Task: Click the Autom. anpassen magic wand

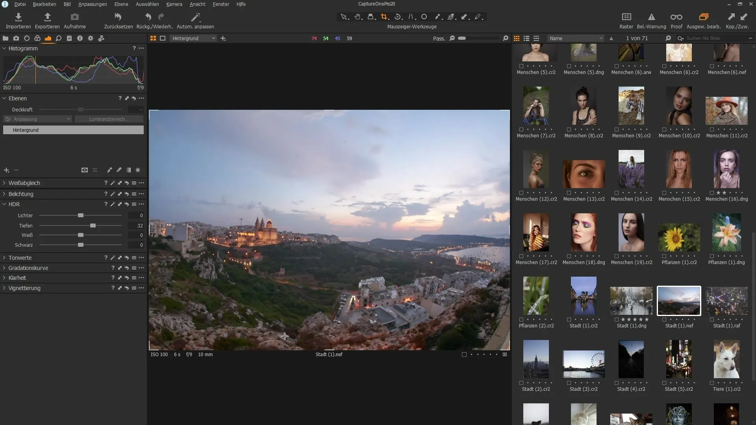Action: coord(195,17)
